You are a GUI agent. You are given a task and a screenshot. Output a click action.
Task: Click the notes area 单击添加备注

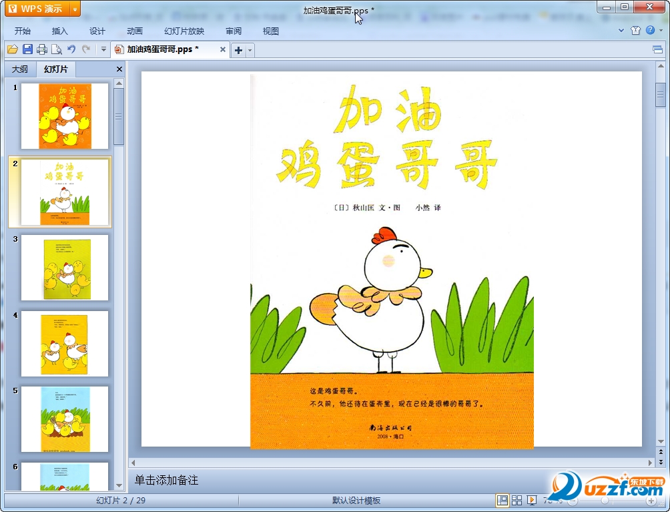coord(167,481)
